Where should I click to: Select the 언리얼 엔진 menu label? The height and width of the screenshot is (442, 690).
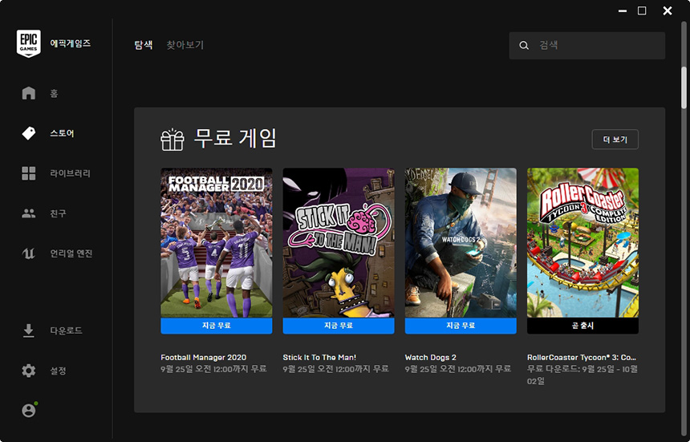[71, 253]
